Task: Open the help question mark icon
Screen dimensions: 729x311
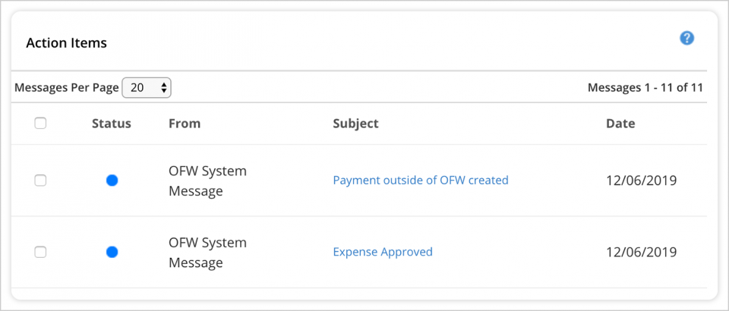Action: tap(686, 39)
